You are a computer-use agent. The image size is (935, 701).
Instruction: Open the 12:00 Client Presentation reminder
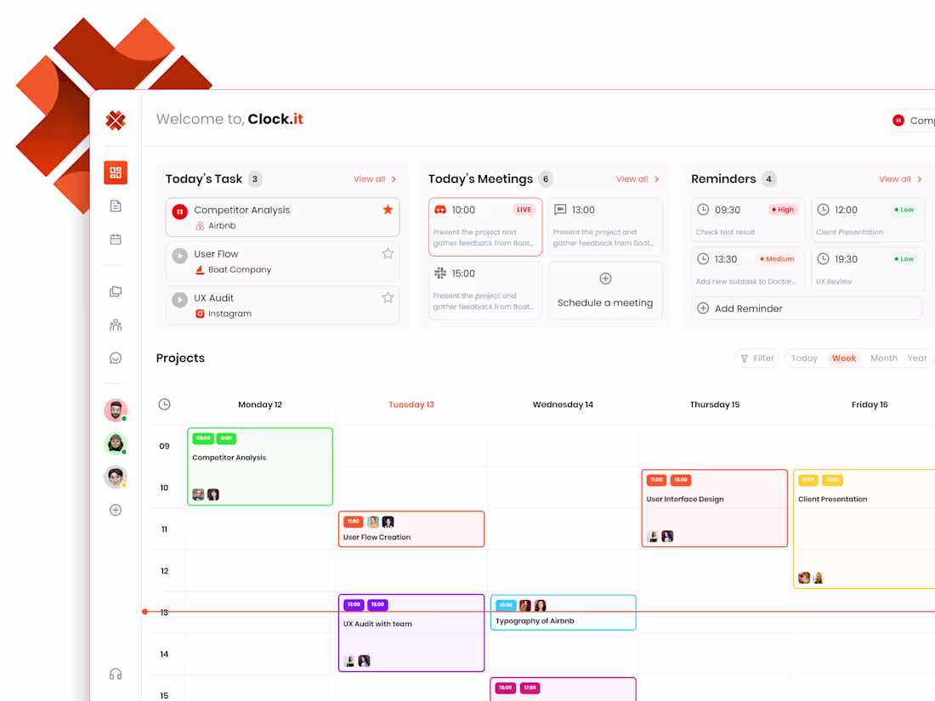(868, 220)
